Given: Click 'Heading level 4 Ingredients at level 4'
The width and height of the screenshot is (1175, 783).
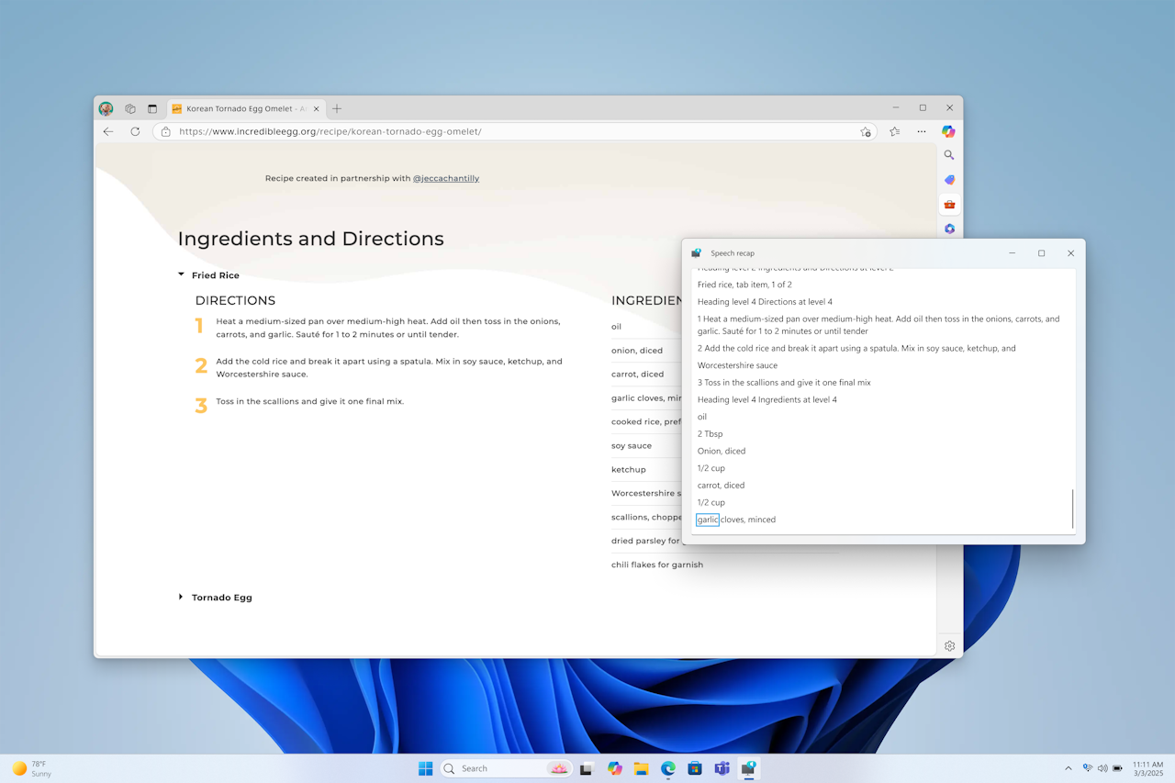Looking at the screenshot, I should click(767, 399).
